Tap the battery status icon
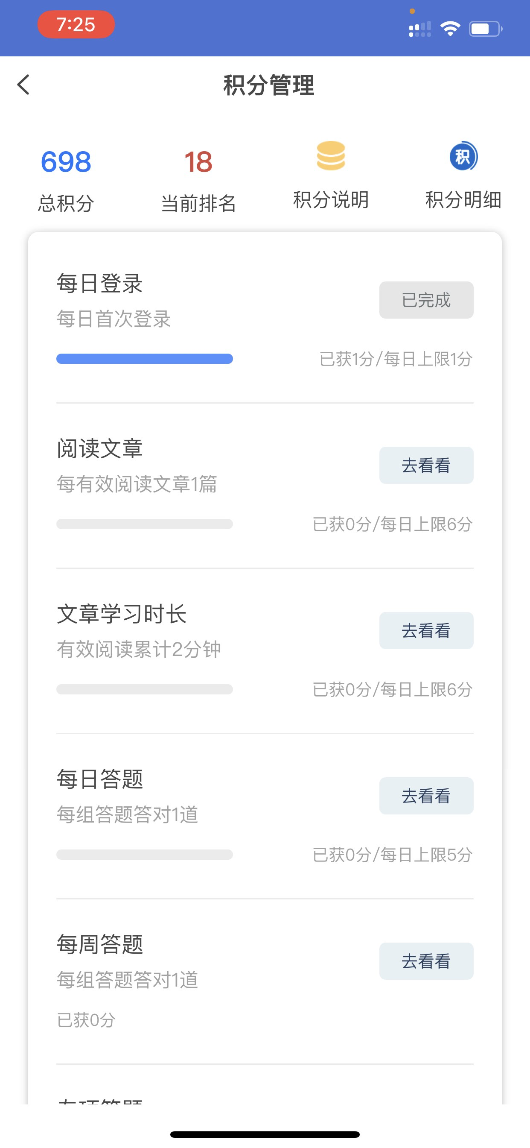530x1148 pixels. point(486,29)
